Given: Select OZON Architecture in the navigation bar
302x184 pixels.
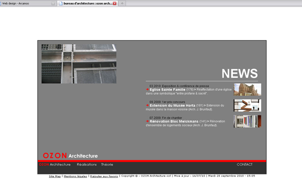Looking at the screenshot, I should click(55, 164).
